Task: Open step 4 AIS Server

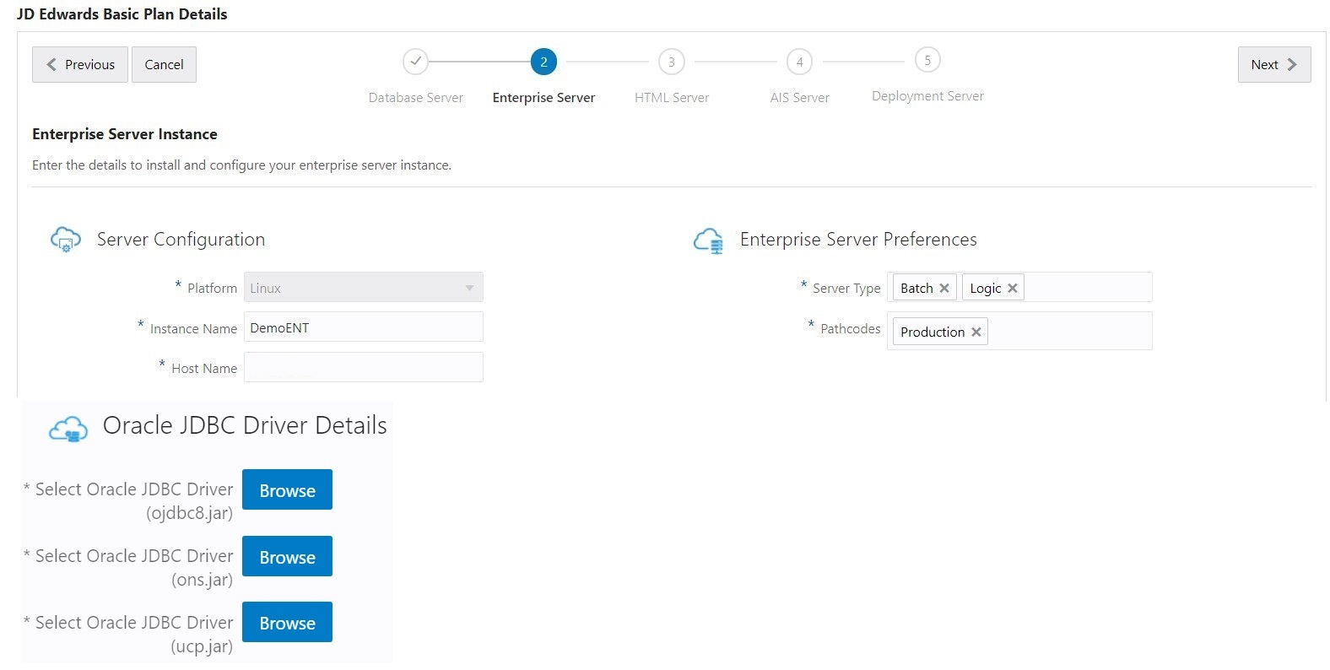Action: tap(800, 62)
